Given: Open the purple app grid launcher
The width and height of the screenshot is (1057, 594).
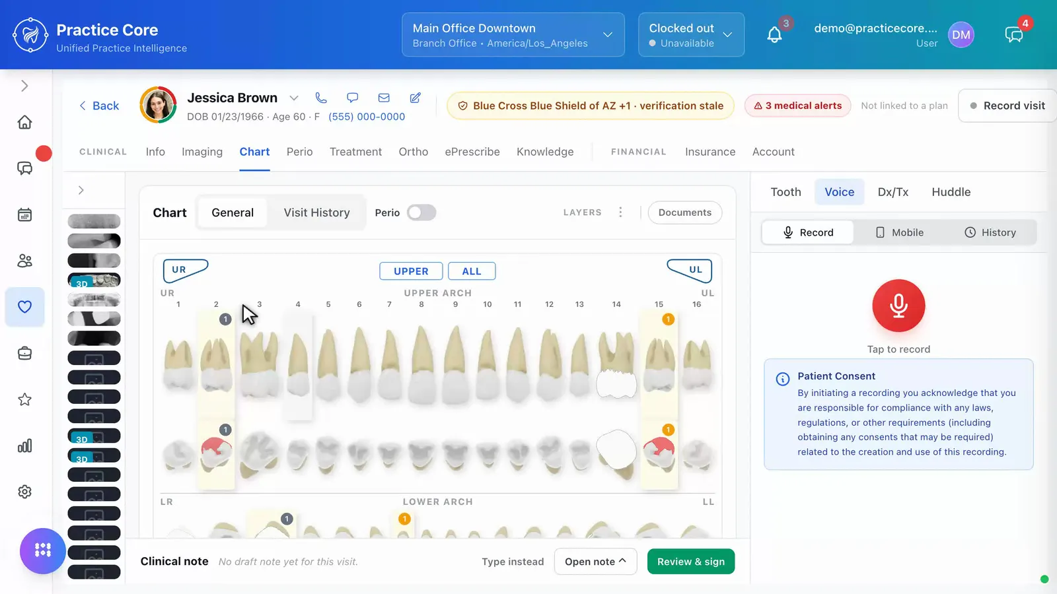Looking at the screenshot, I should coord(43,550).
